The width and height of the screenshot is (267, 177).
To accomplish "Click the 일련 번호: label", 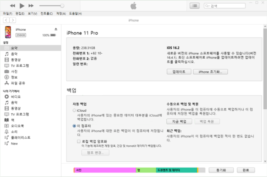I will tap(80, 64).
